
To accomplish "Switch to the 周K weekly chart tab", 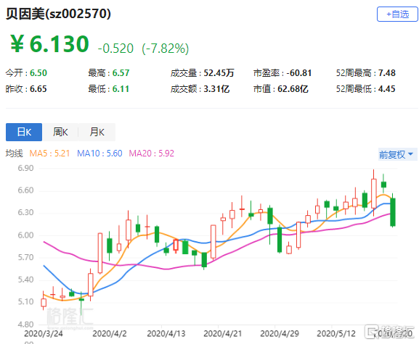I will [x=60, y=132].
